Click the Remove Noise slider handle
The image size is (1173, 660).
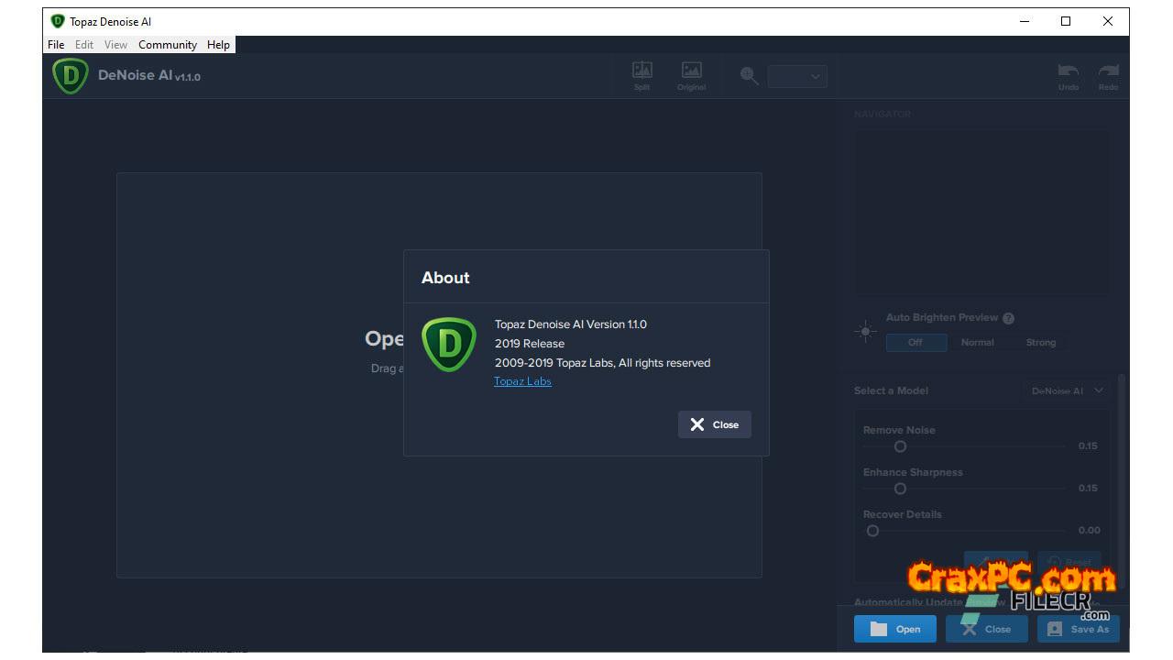pyautogui.click(x=900, y=446)
